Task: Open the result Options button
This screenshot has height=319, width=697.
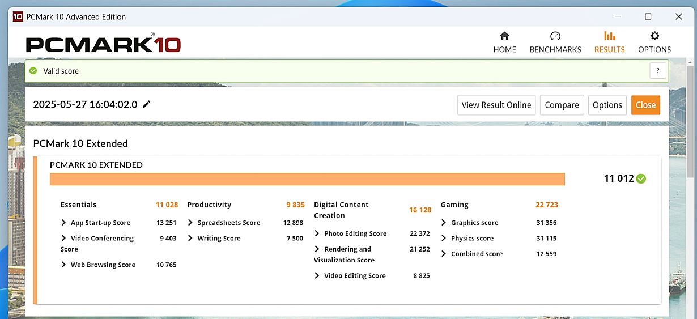Action: click(607, 105)
